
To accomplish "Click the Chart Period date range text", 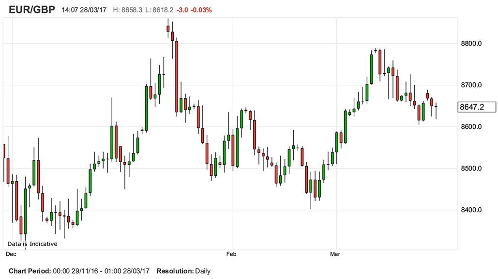I will coord(79,271).
